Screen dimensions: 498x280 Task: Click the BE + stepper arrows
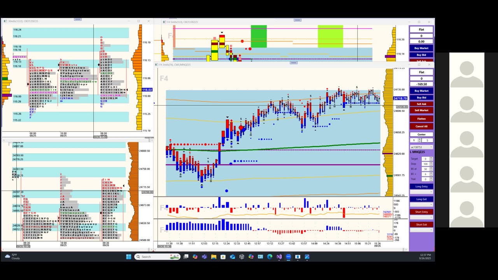tap(431, 174)
